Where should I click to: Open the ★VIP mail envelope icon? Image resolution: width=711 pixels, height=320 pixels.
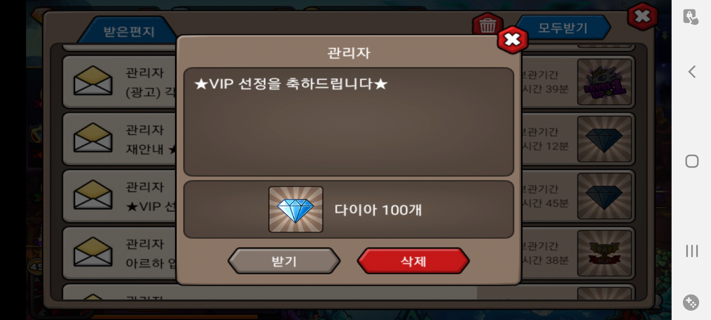[93, 195]
